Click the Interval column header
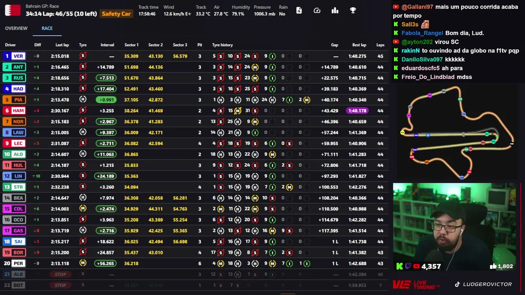The height and width of the screenshot is (295, 525). click(107, 45)
